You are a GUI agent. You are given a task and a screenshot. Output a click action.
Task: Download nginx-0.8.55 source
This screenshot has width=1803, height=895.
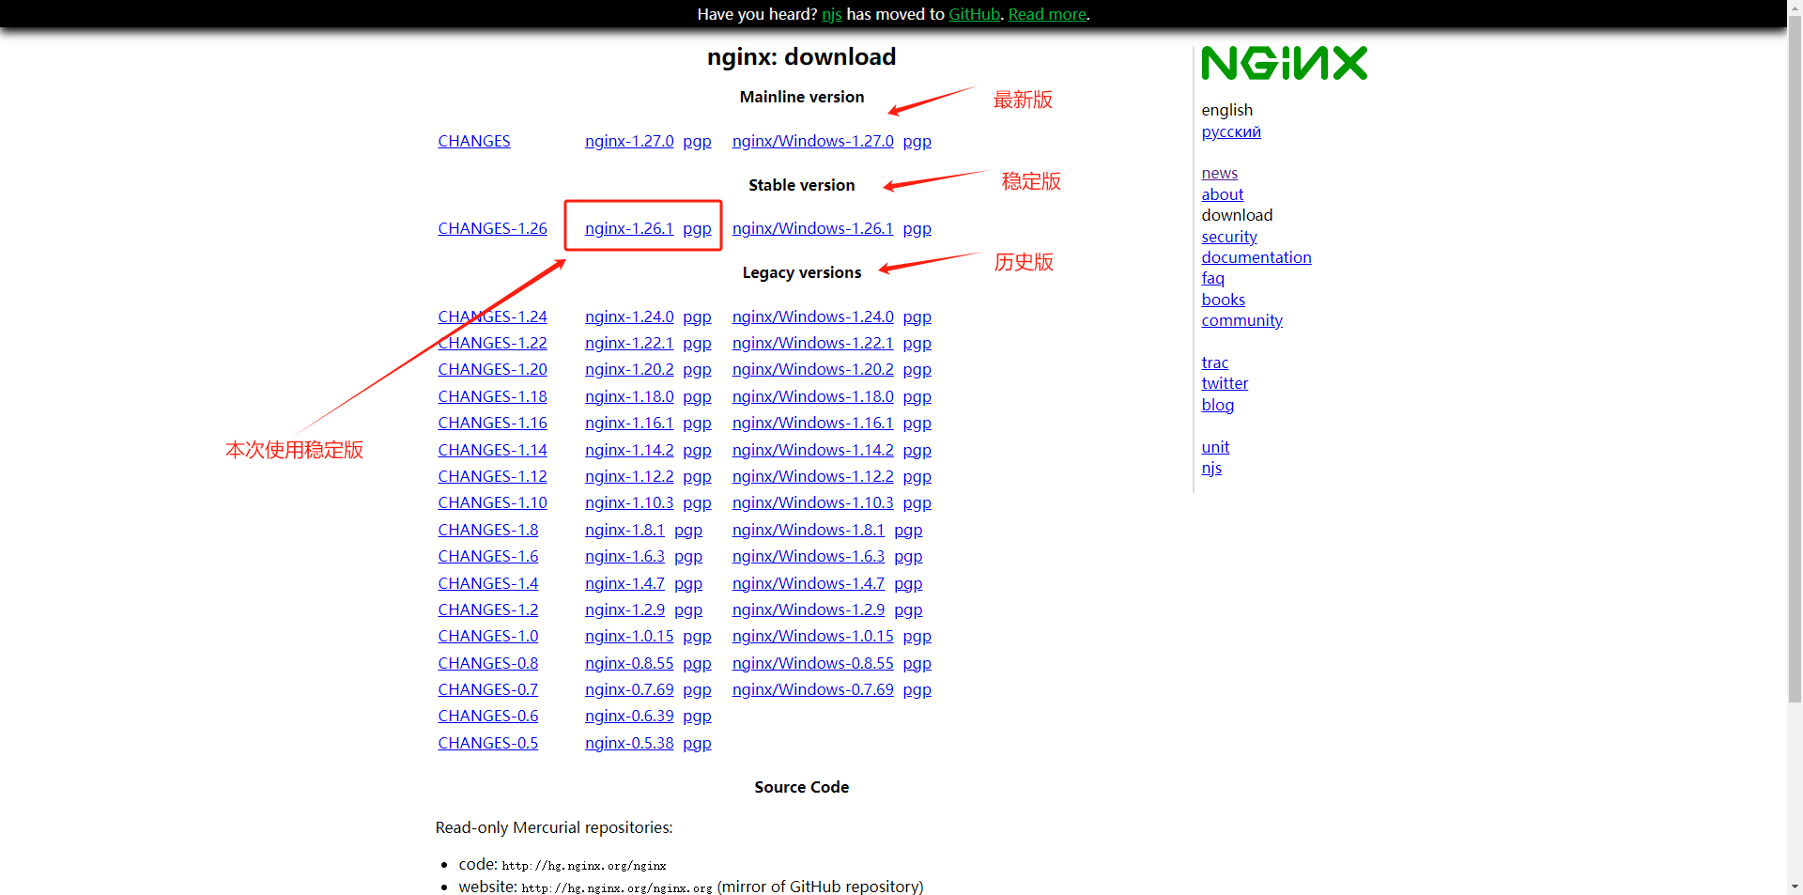pos(629,663)
